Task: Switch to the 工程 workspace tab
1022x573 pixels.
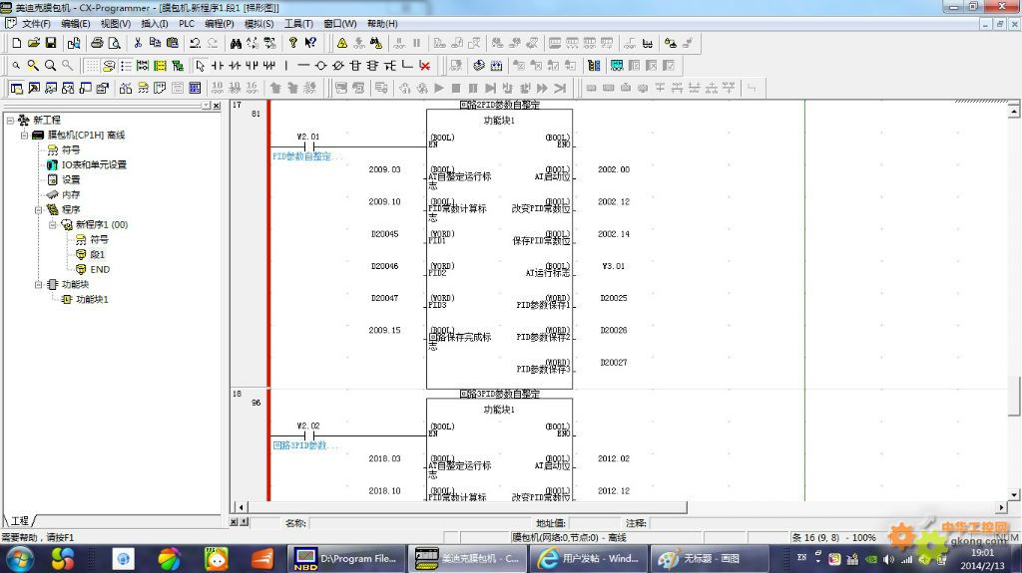Action: tap(20, 521)
